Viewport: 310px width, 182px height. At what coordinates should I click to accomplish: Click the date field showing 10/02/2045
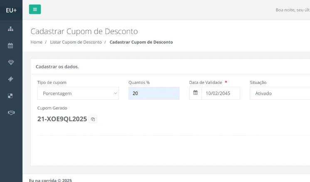pyautogui.click(x=220, y=93)
